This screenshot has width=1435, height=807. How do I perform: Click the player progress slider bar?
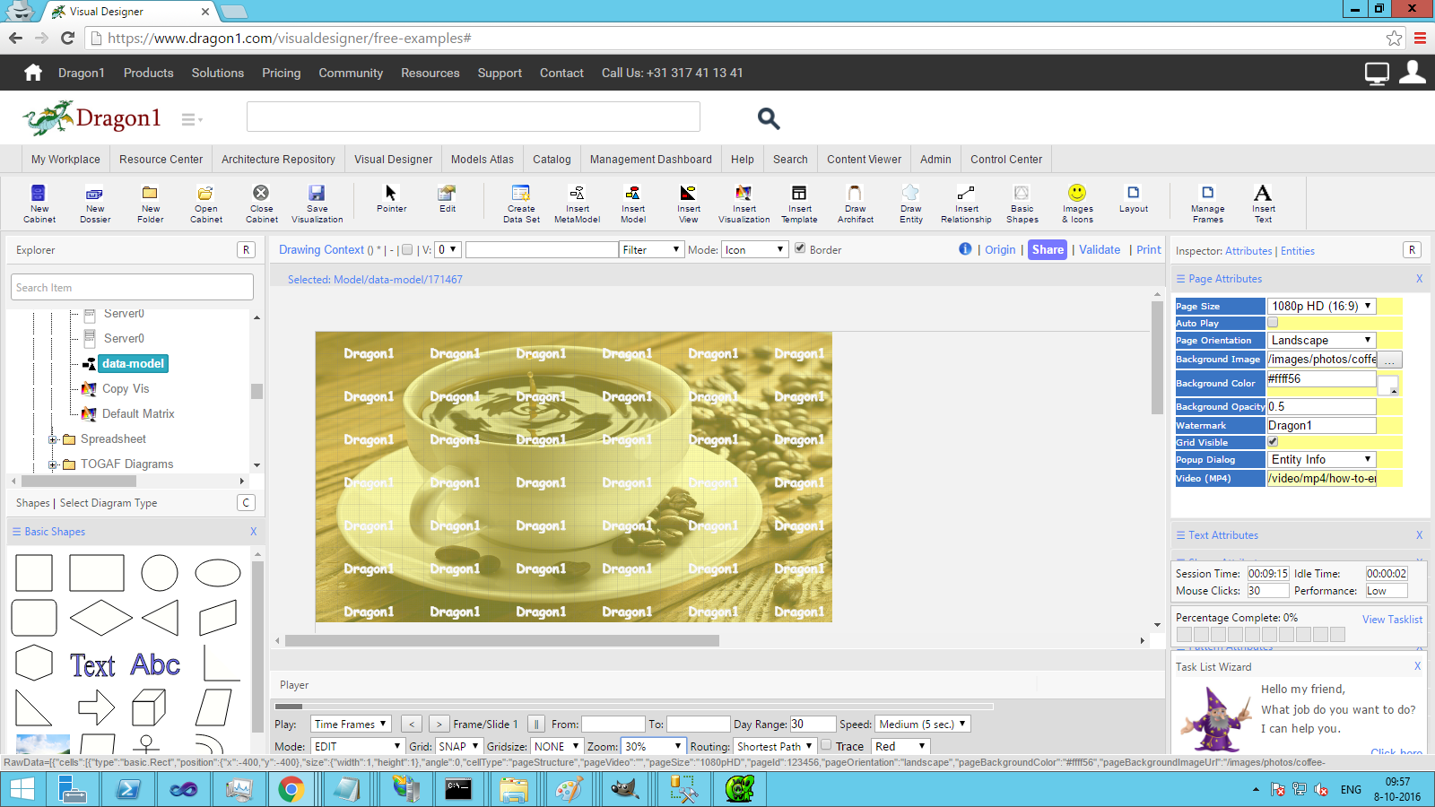tap(634, 707)
